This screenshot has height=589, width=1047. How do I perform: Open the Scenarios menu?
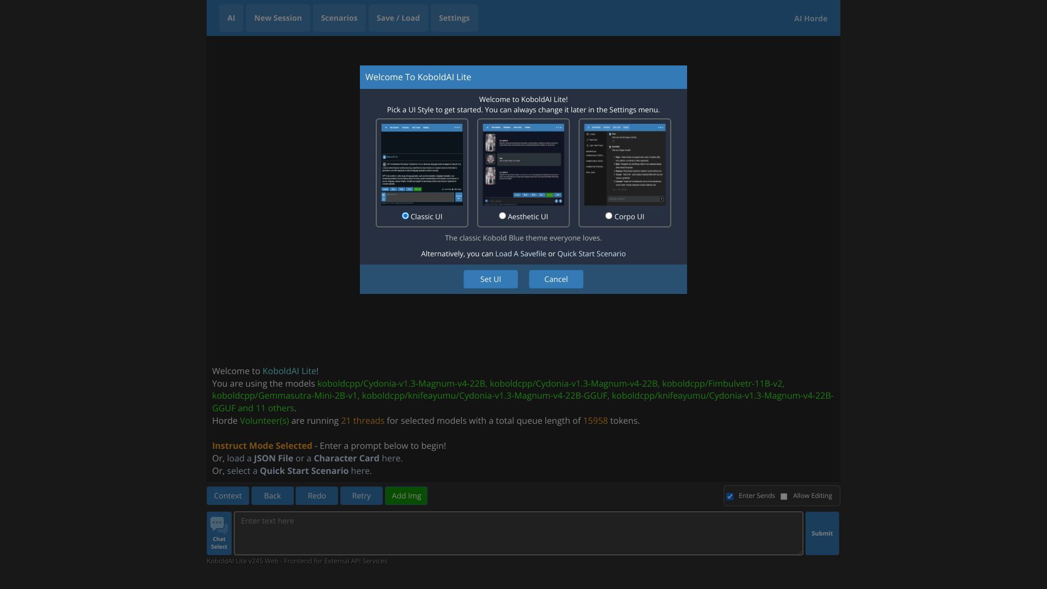[339, 18]
